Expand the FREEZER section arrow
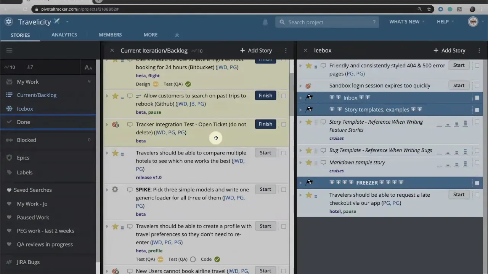The image size is (488, 274). point(301,182)
